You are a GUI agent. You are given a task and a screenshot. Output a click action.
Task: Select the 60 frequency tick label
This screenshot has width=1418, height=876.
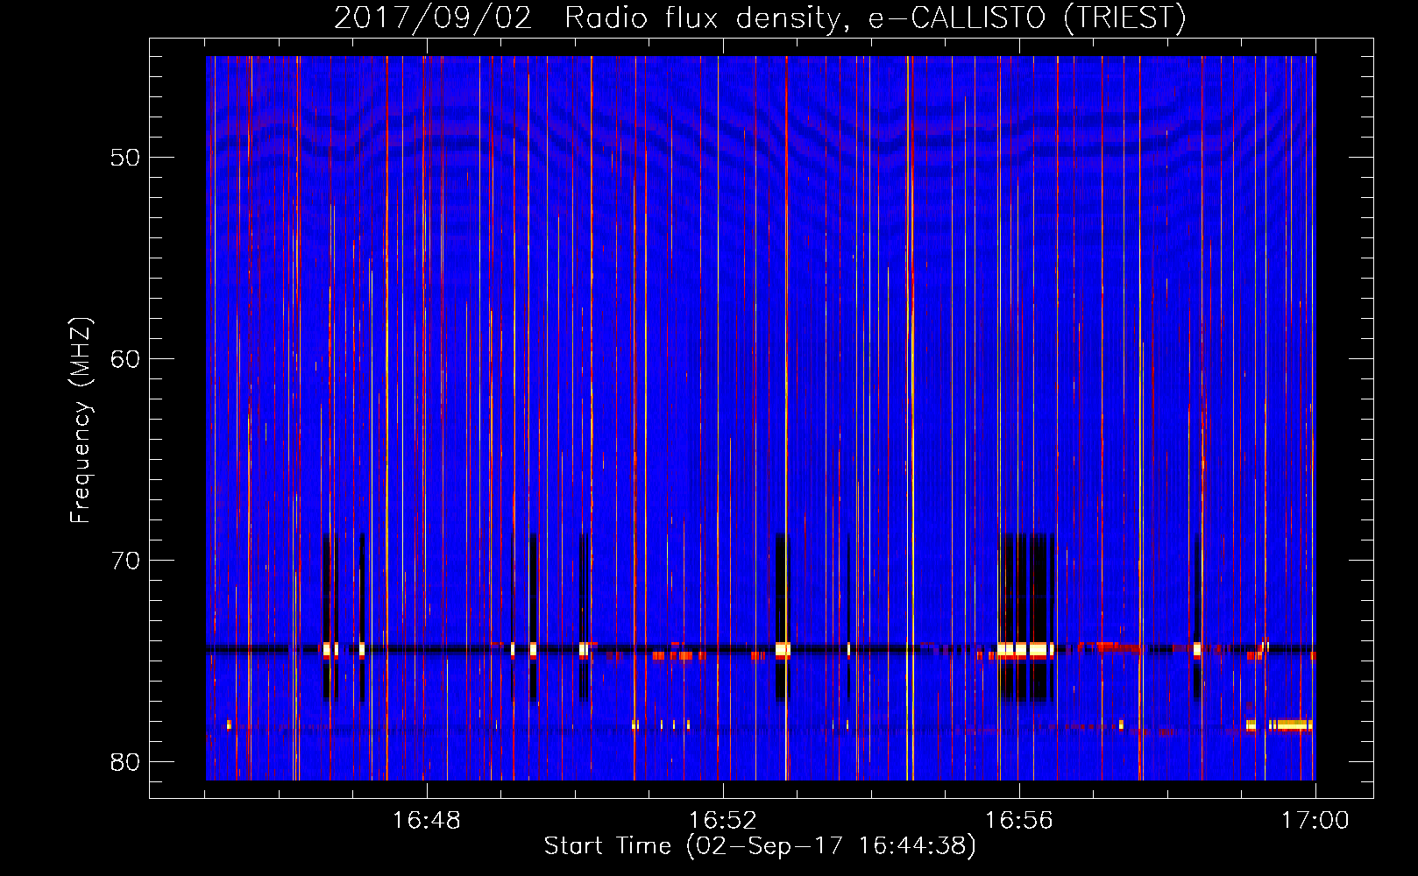pos(125,359)
